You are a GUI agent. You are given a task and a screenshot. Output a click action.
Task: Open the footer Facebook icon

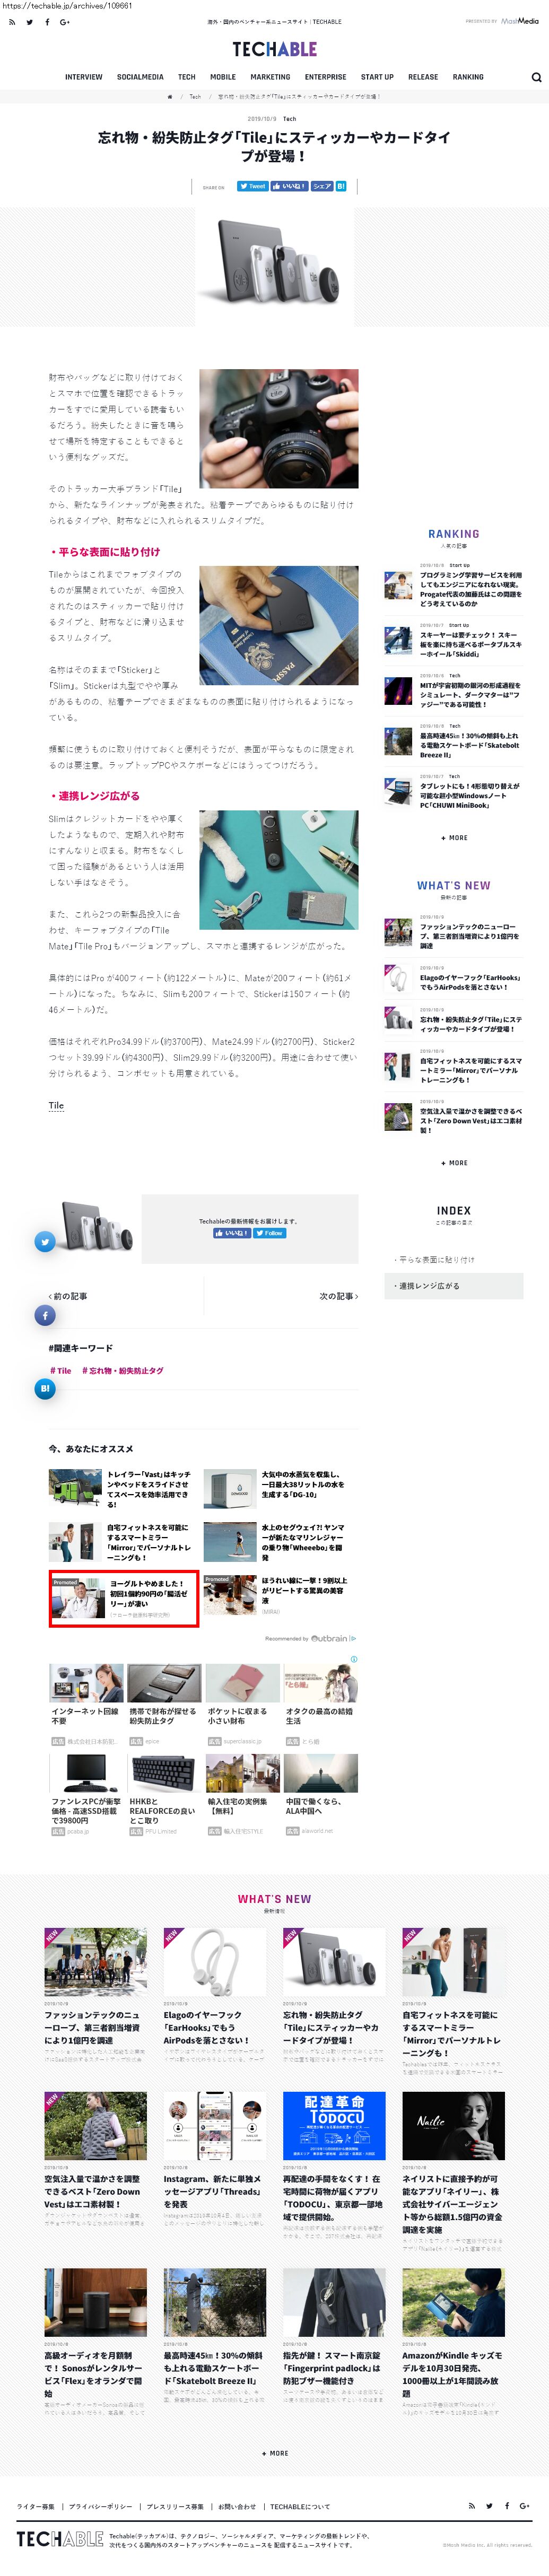pyautogui.click(x=507, y=2505)
